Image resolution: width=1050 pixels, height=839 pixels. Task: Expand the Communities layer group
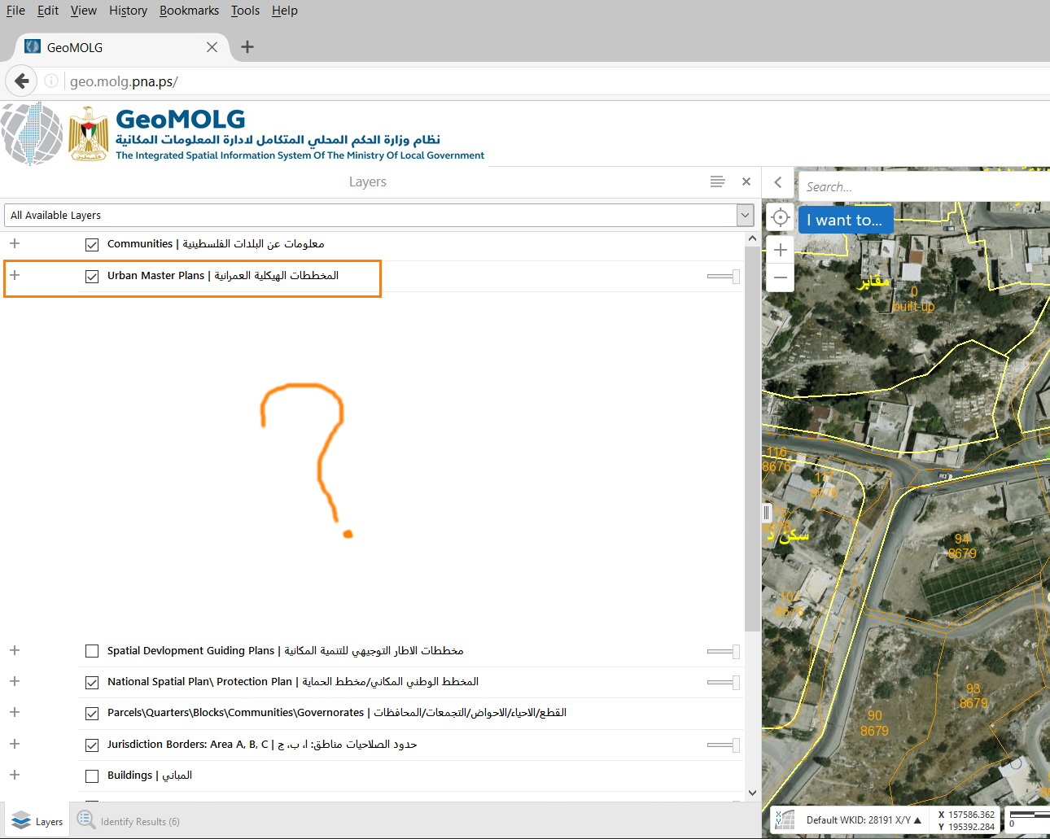15,243
